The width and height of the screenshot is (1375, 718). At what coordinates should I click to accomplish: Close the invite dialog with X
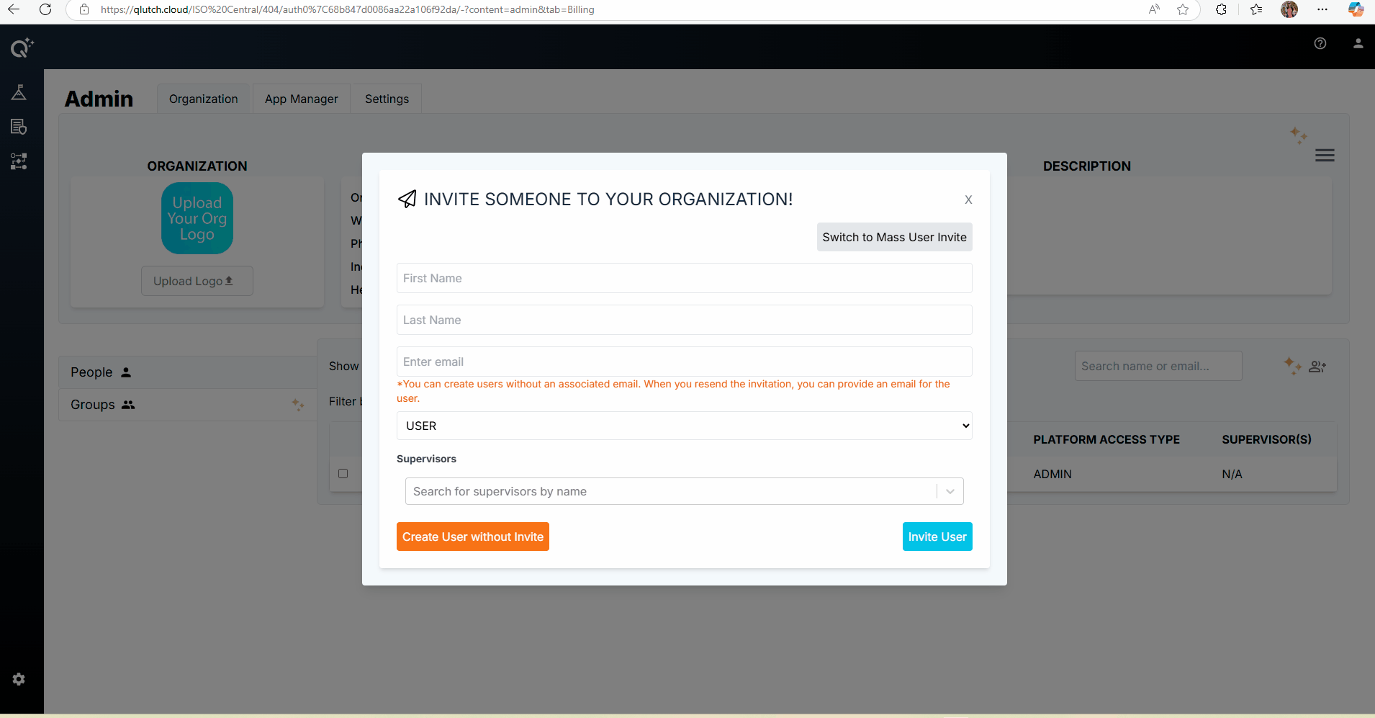click(968, 200)
